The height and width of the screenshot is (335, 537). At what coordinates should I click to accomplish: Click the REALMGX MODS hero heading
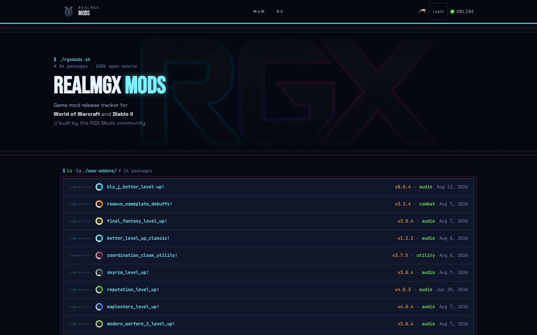point(110,85)
